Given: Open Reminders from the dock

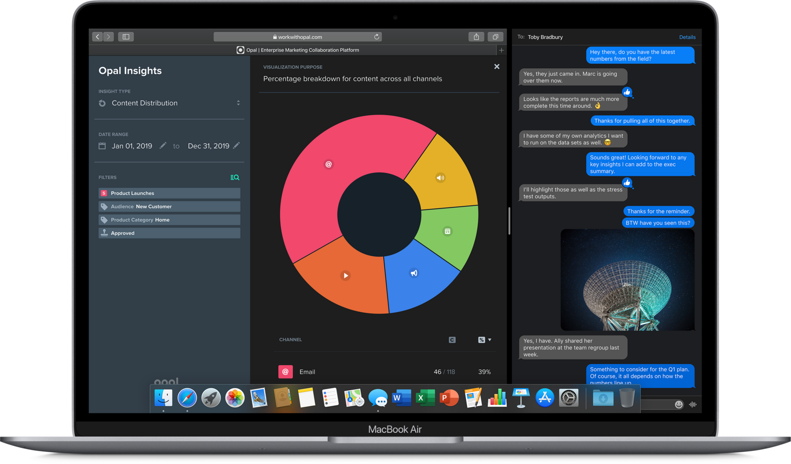Looking at the screenshot, I should pyautogui.click(x=330, y=398).
